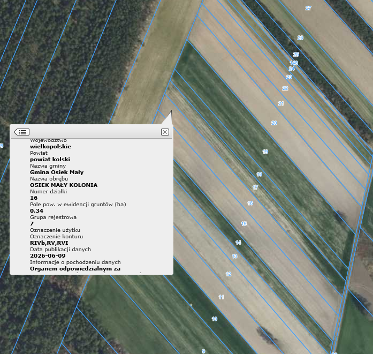Click the publication date 2026-06-09

pyautogui.click(x=48, y=255)
